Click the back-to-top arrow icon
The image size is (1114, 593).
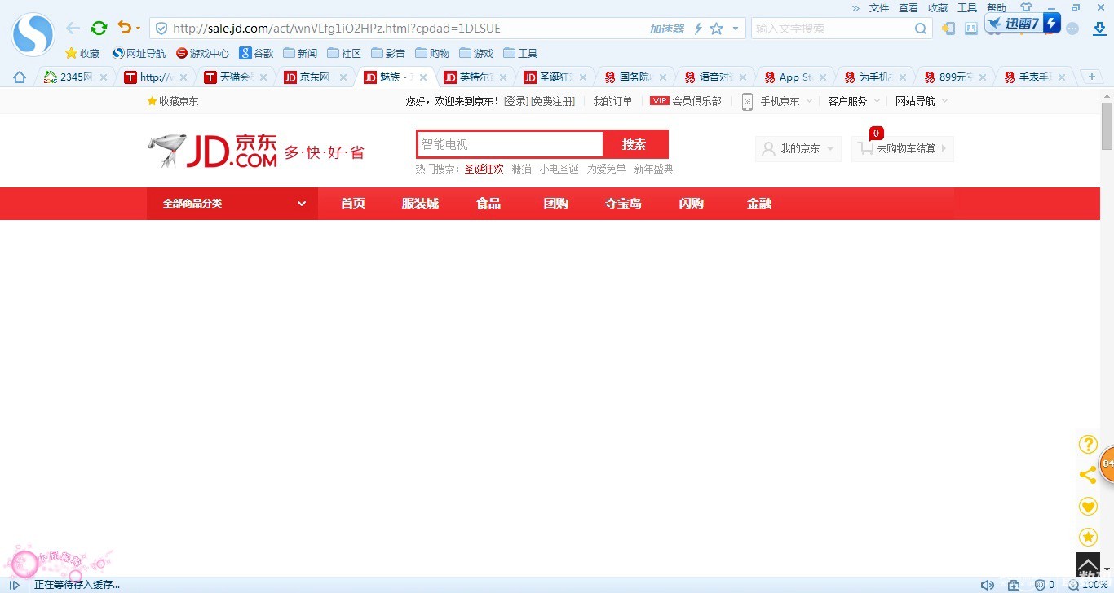coord(1087,564)
